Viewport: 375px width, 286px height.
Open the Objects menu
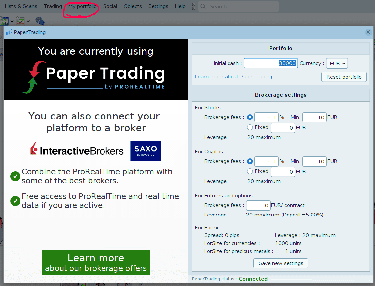(133, 6)
